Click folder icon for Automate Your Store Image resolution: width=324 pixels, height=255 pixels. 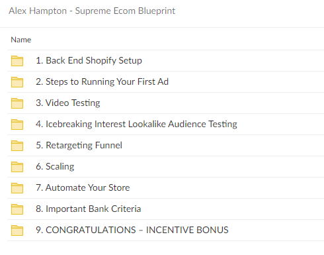[17, 188]
